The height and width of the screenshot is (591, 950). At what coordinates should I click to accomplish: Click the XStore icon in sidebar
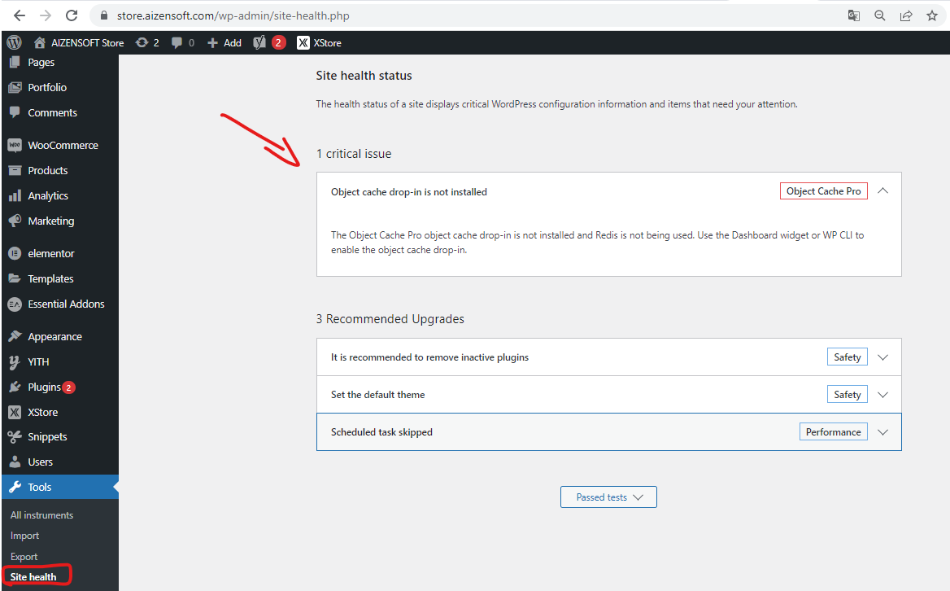pyautogui.click(x=15, y=412)
